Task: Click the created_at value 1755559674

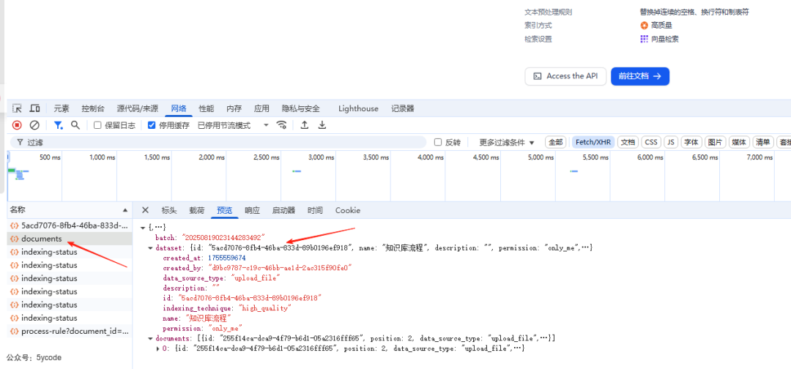Action: tap(226, 258)
